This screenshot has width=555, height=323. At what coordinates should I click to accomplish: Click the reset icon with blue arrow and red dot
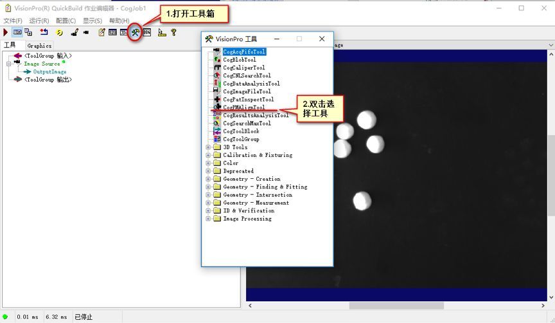tap(44, 32)
